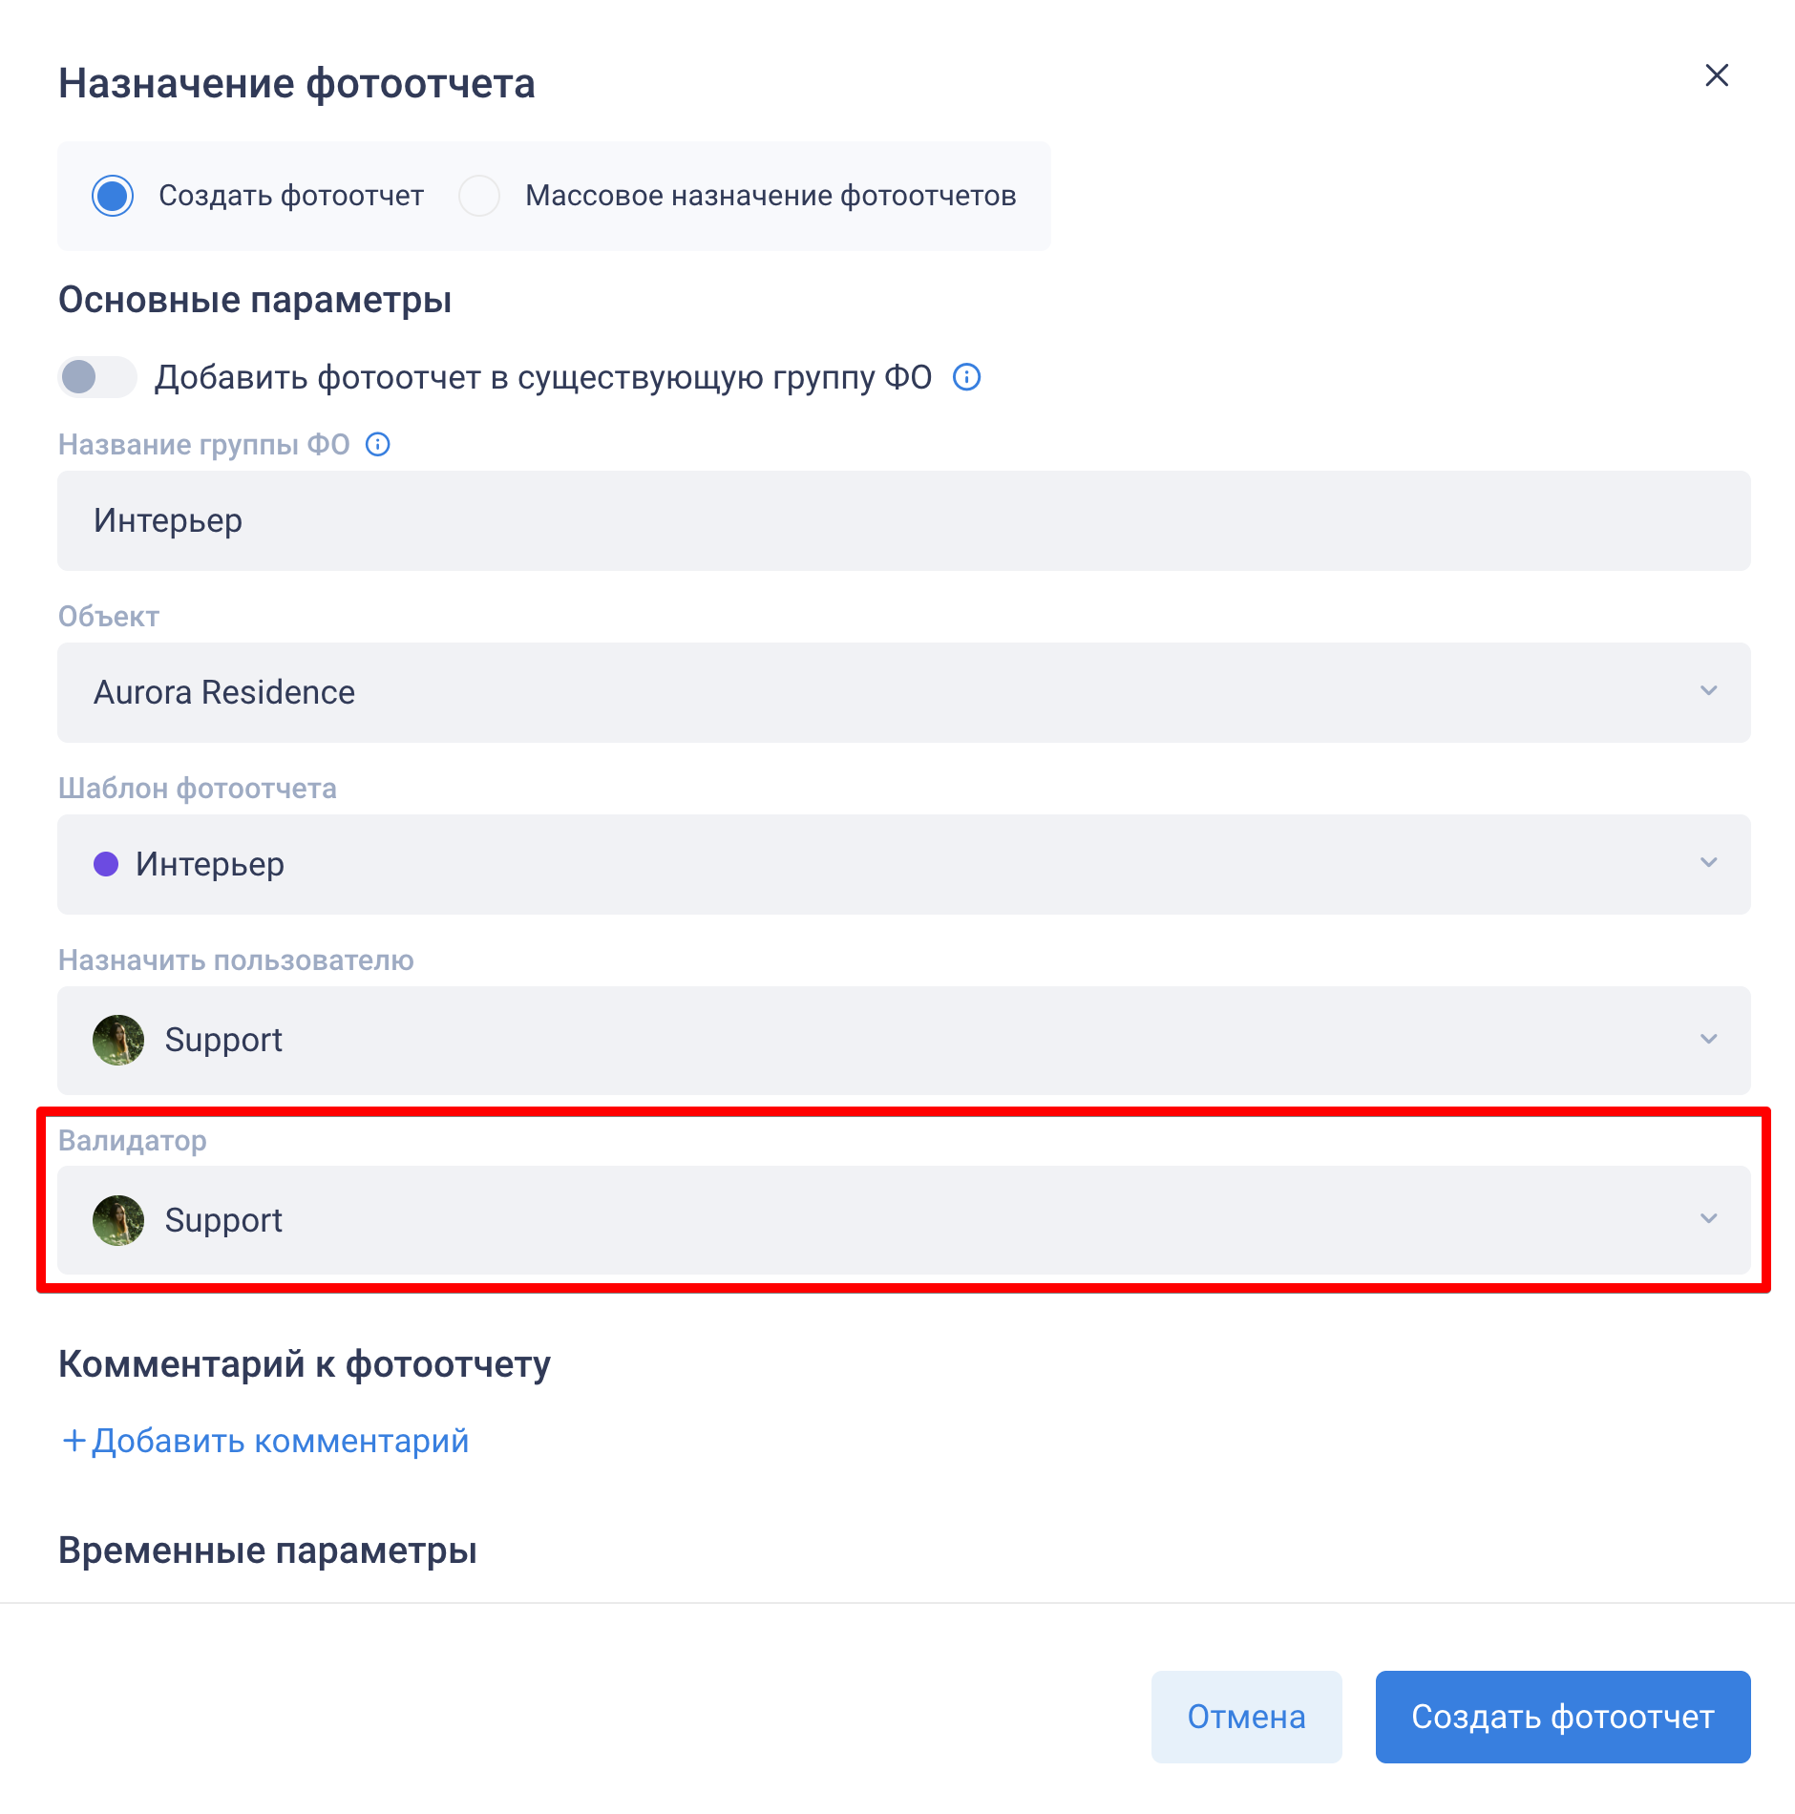Click purple color dot of Интерьер template
1795x1814 pixels.
pyautogui.click(x=106, y=864)
